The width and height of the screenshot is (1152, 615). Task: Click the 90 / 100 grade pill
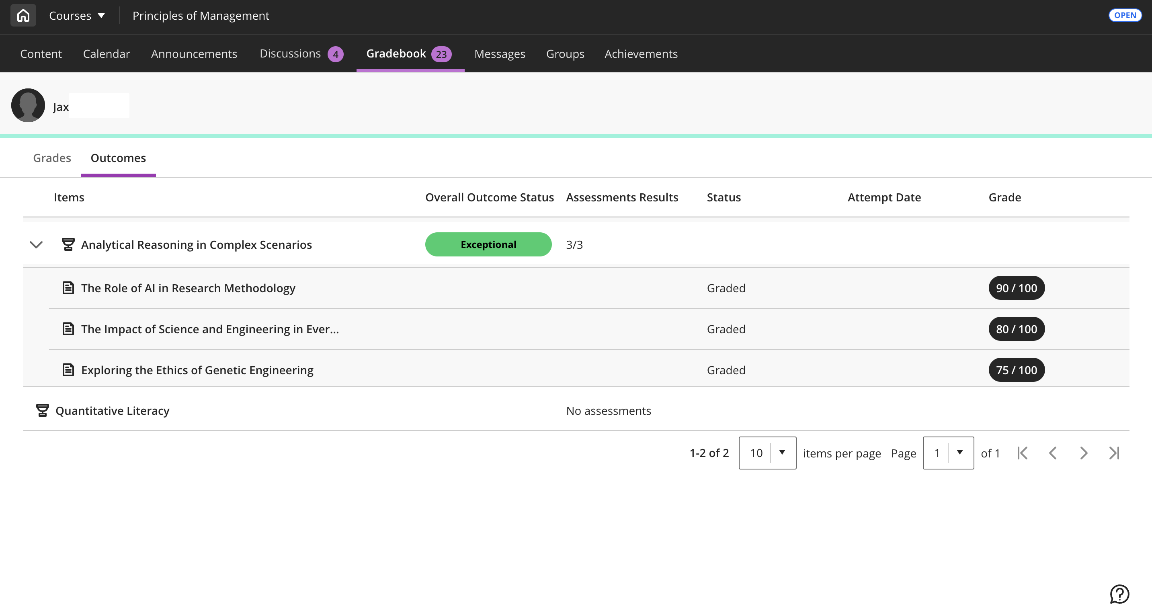(1016, 287)
